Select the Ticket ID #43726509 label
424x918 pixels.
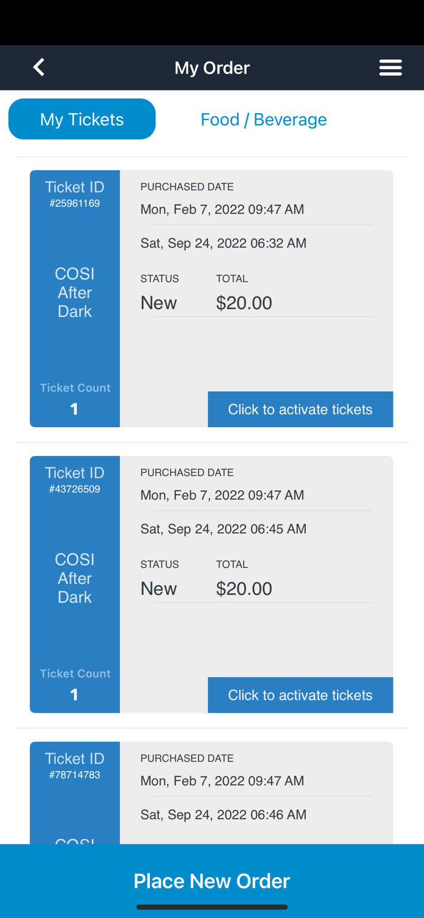pyautogui.click(x=75, y=480)
